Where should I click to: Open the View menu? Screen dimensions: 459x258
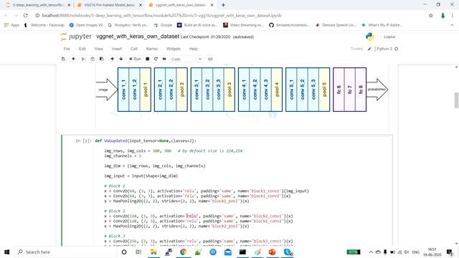pyautogui.click(x=99, y=49)
